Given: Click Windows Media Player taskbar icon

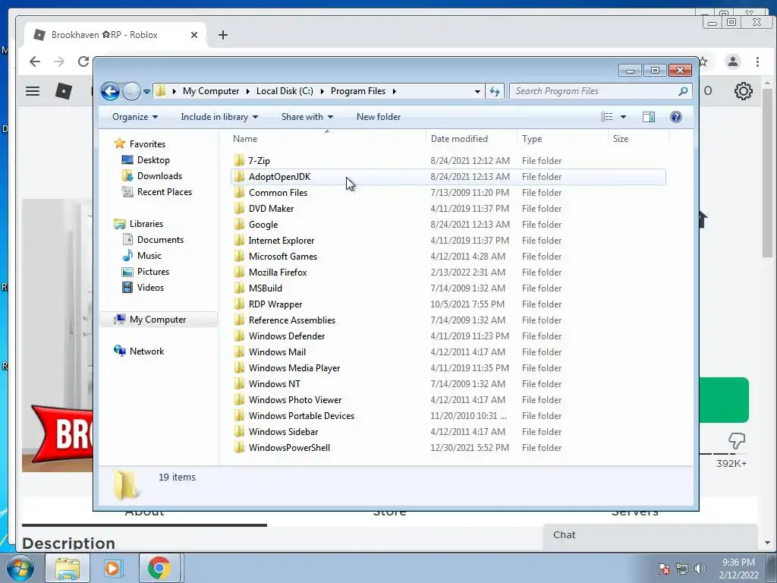Looking at the screenshot, I should click(112, 568).
